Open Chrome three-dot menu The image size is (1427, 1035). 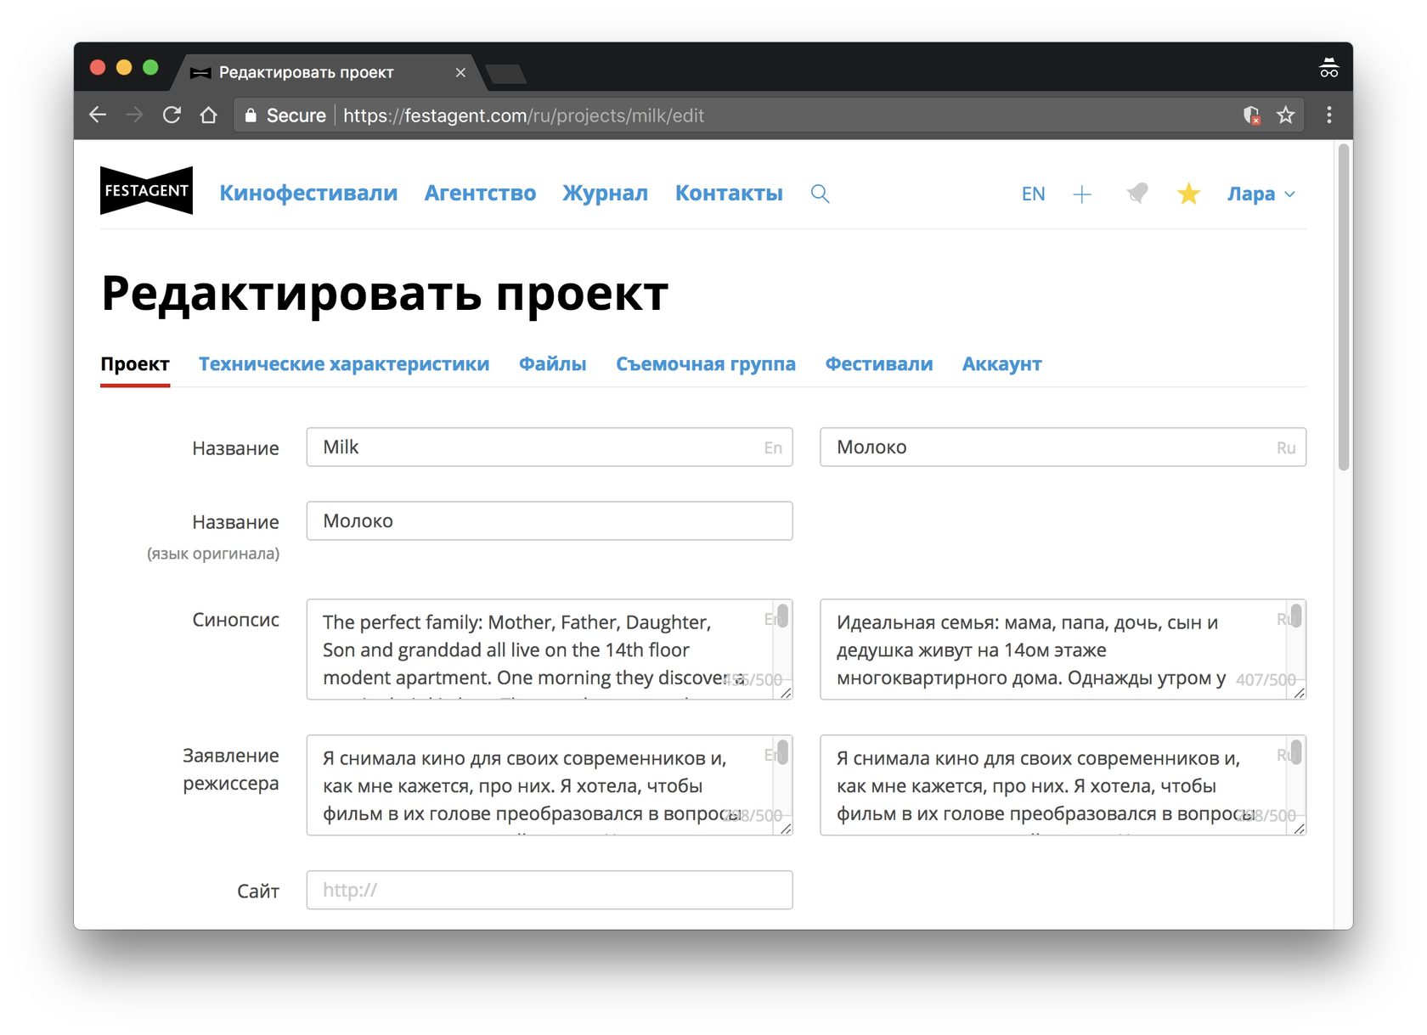point(1329,115)
